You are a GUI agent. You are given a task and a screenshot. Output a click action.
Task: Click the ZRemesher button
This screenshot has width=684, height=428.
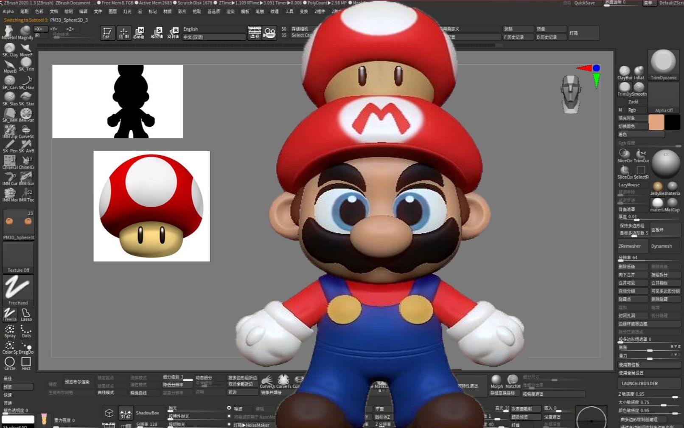631,246
